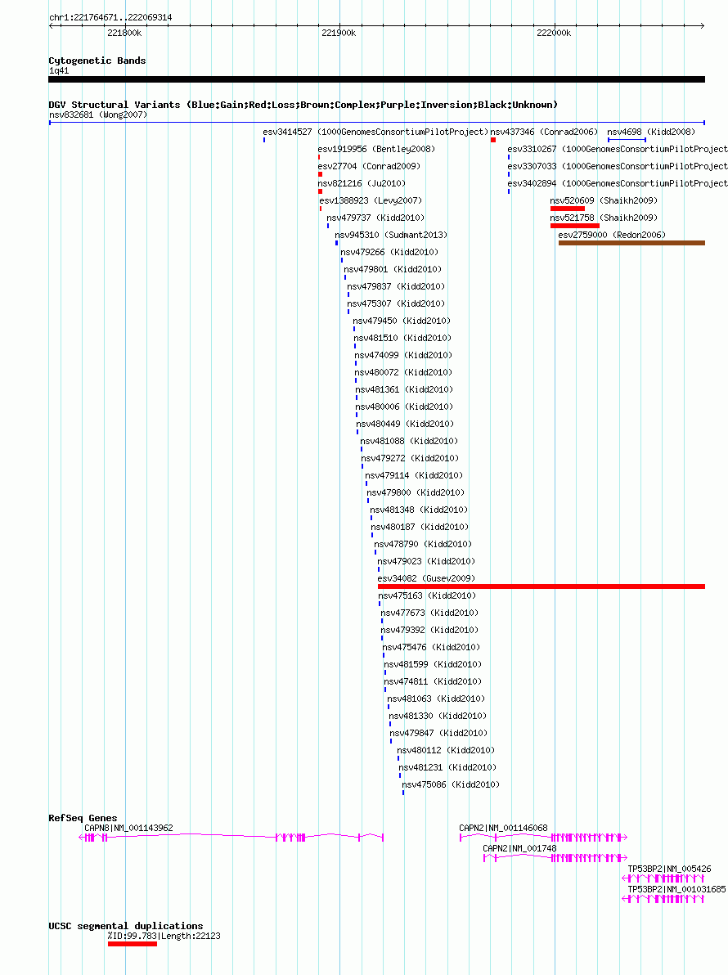Click the chr1:221764671..222069314 coordinates text

point(110,17)
